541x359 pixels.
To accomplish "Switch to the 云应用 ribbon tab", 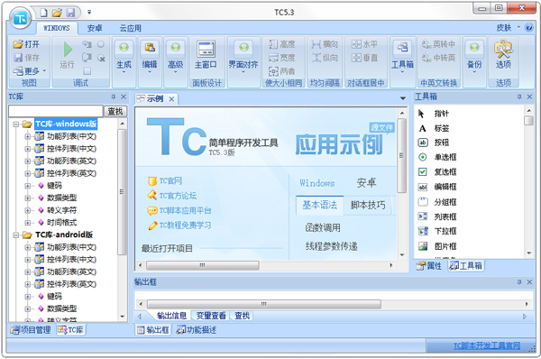I will coord(131,28).
